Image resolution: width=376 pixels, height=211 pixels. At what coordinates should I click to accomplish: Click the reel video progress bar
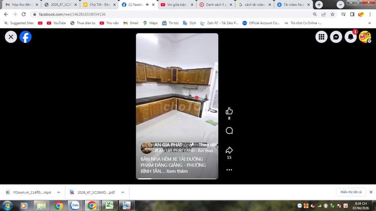pyautogui.click(x=177, y=179)
